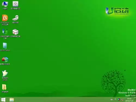Launch the show hidden partitions shortcut
Image resolution: width=136 pixels, height=102 pixels.
click(x=16, y=5)
